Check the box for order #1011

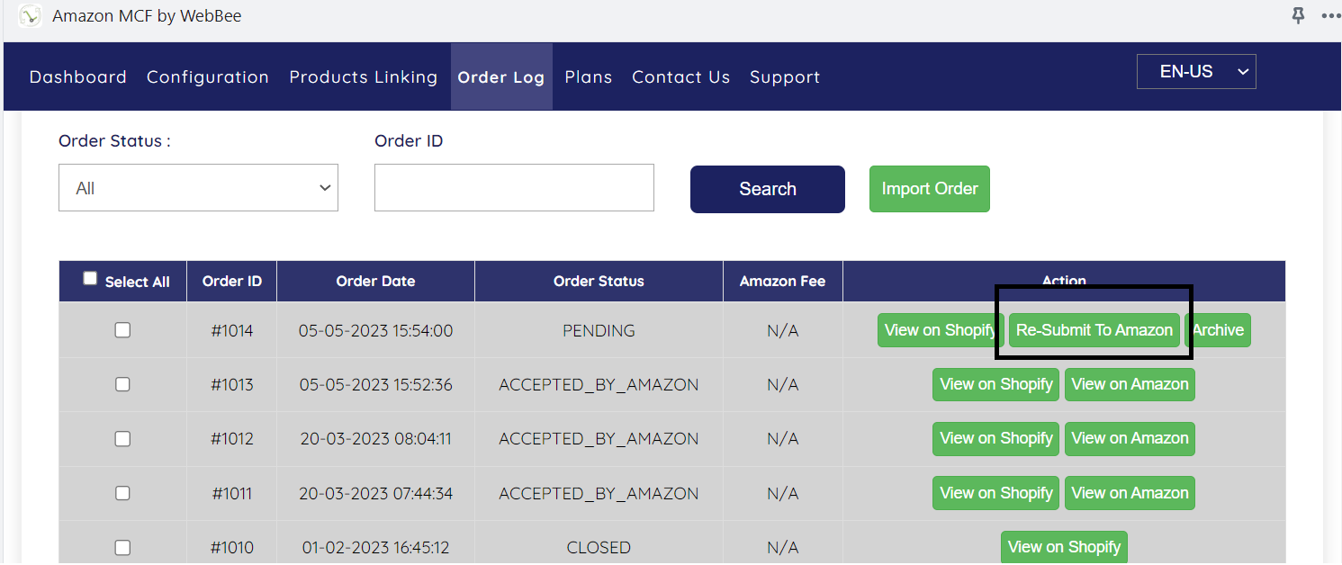(122, 493)
